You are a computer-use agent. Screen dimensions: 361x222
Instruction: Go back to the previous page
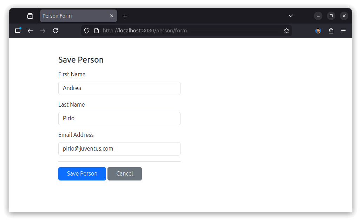tap(30, 31)
